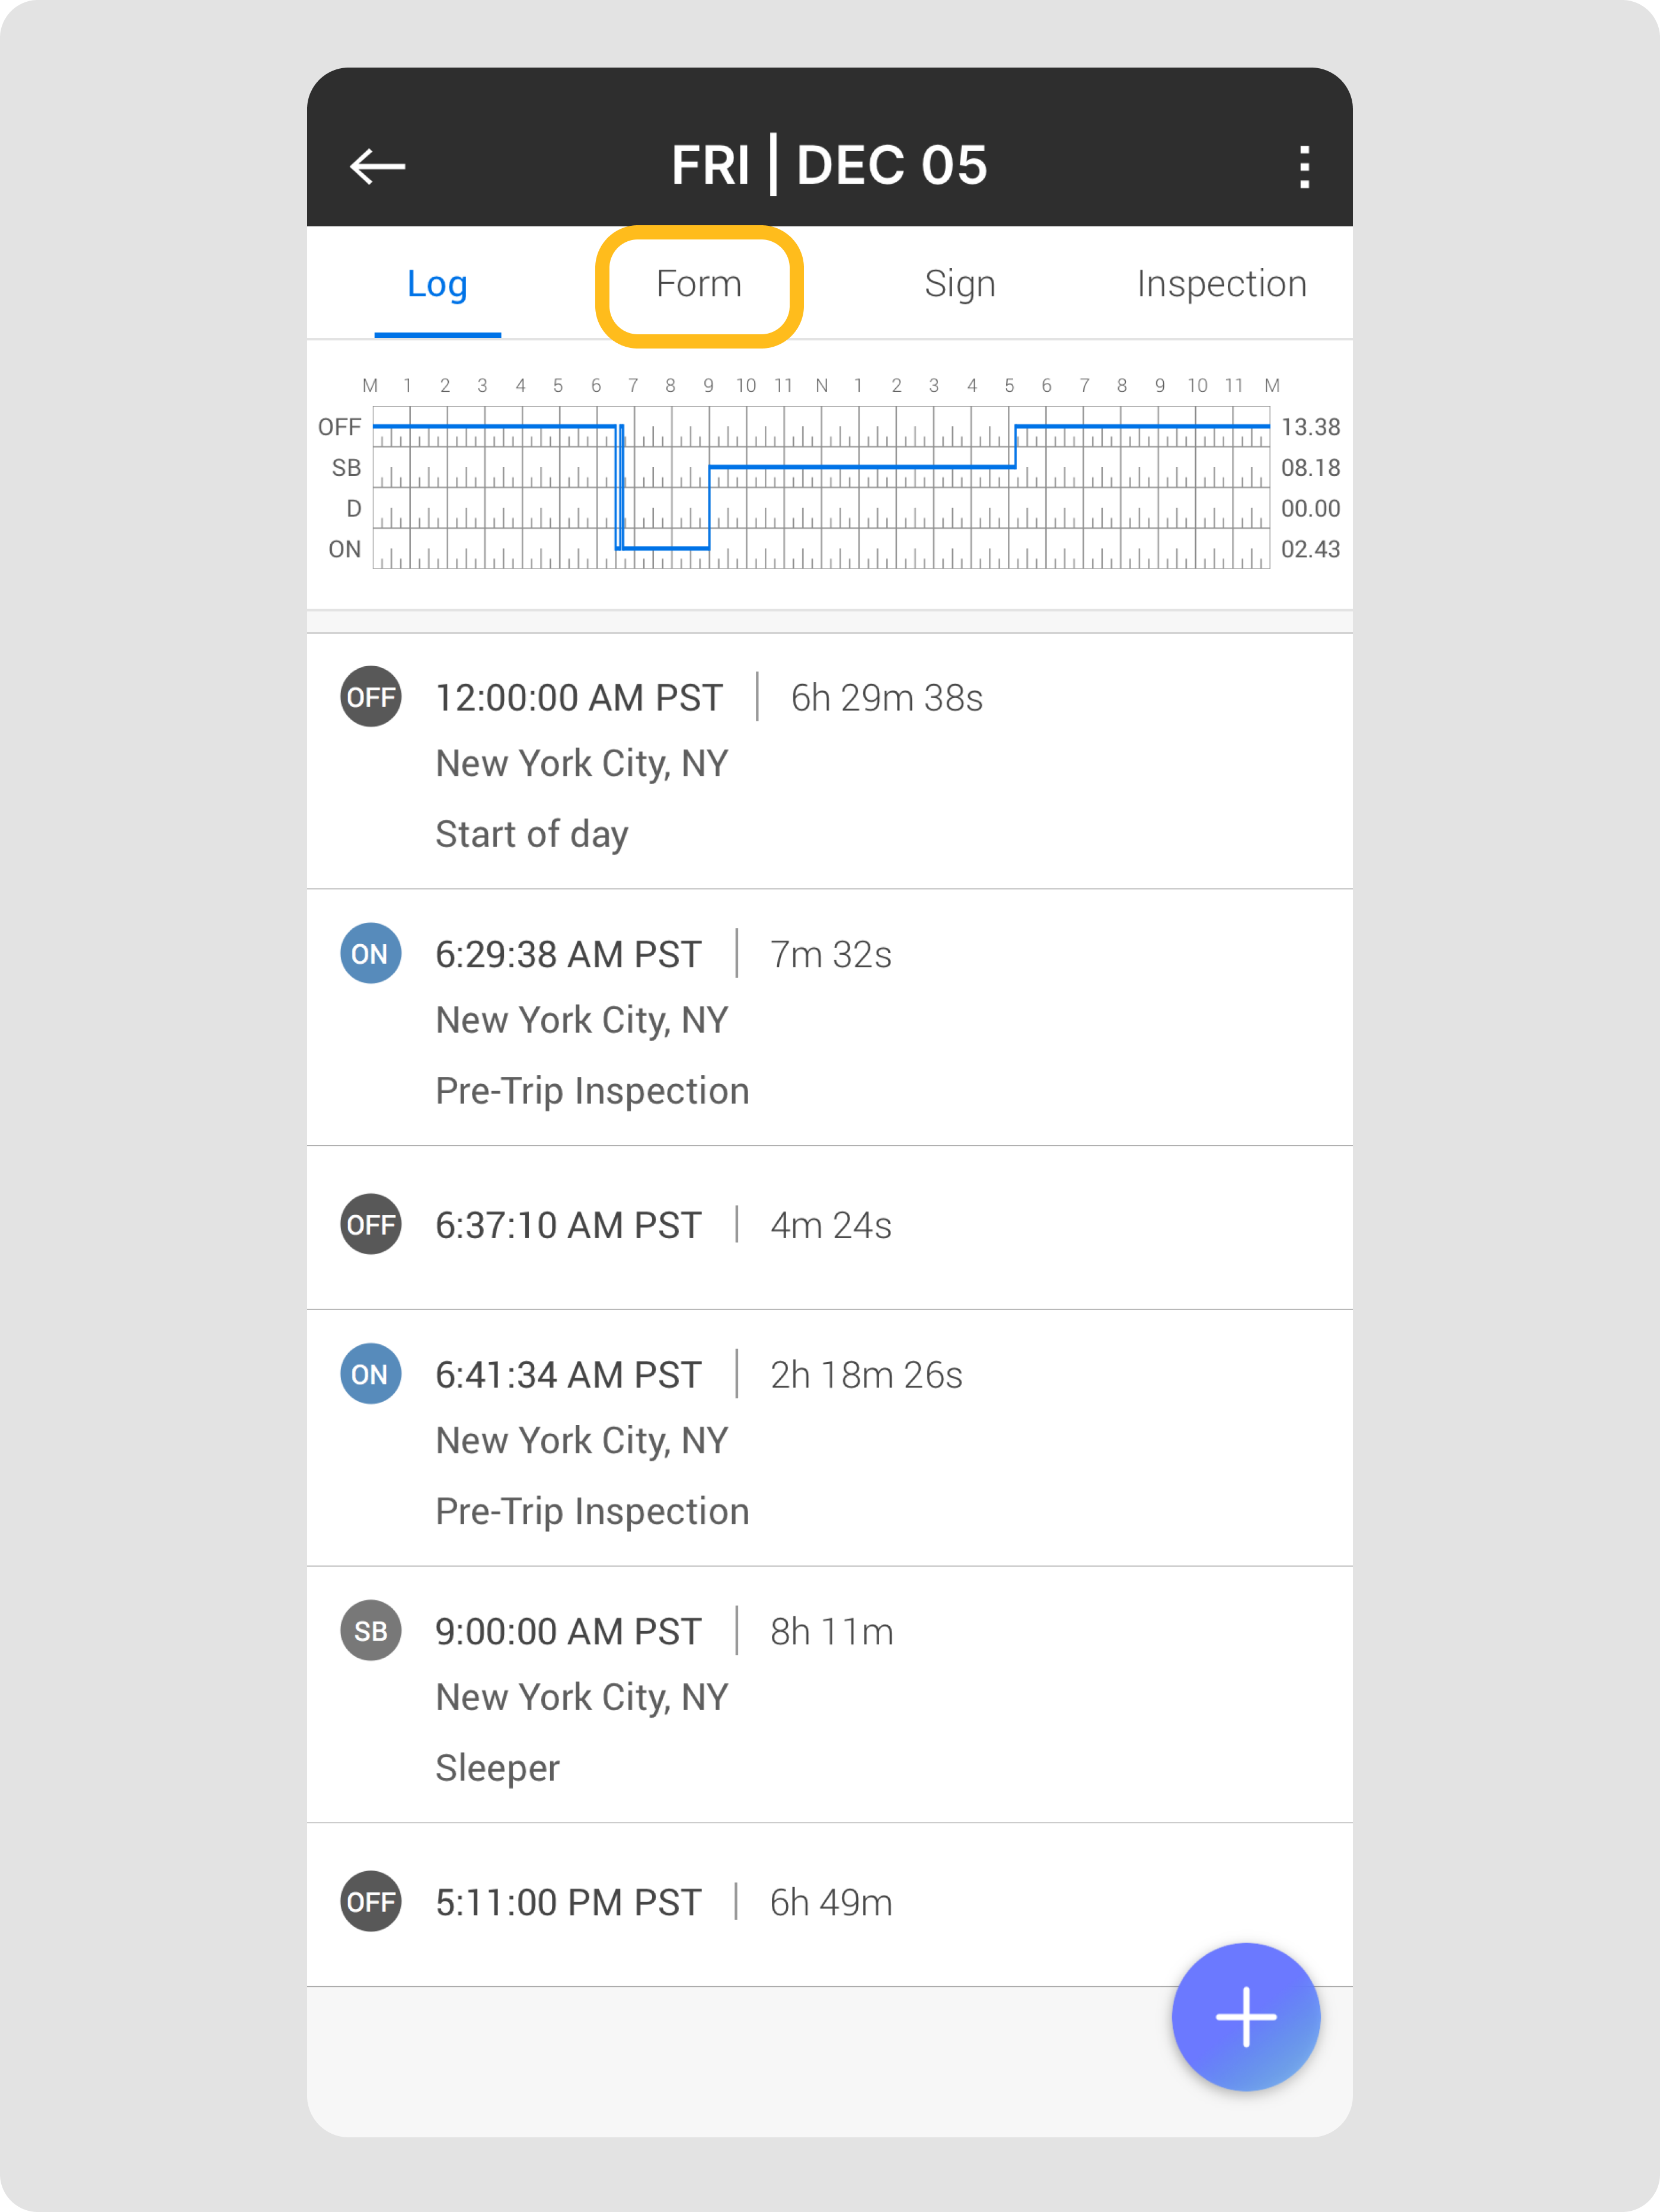Tap ON status badge at 6:29:38 AM
Viewport: 1660px width, 2212px height.
tap(371, 953)
